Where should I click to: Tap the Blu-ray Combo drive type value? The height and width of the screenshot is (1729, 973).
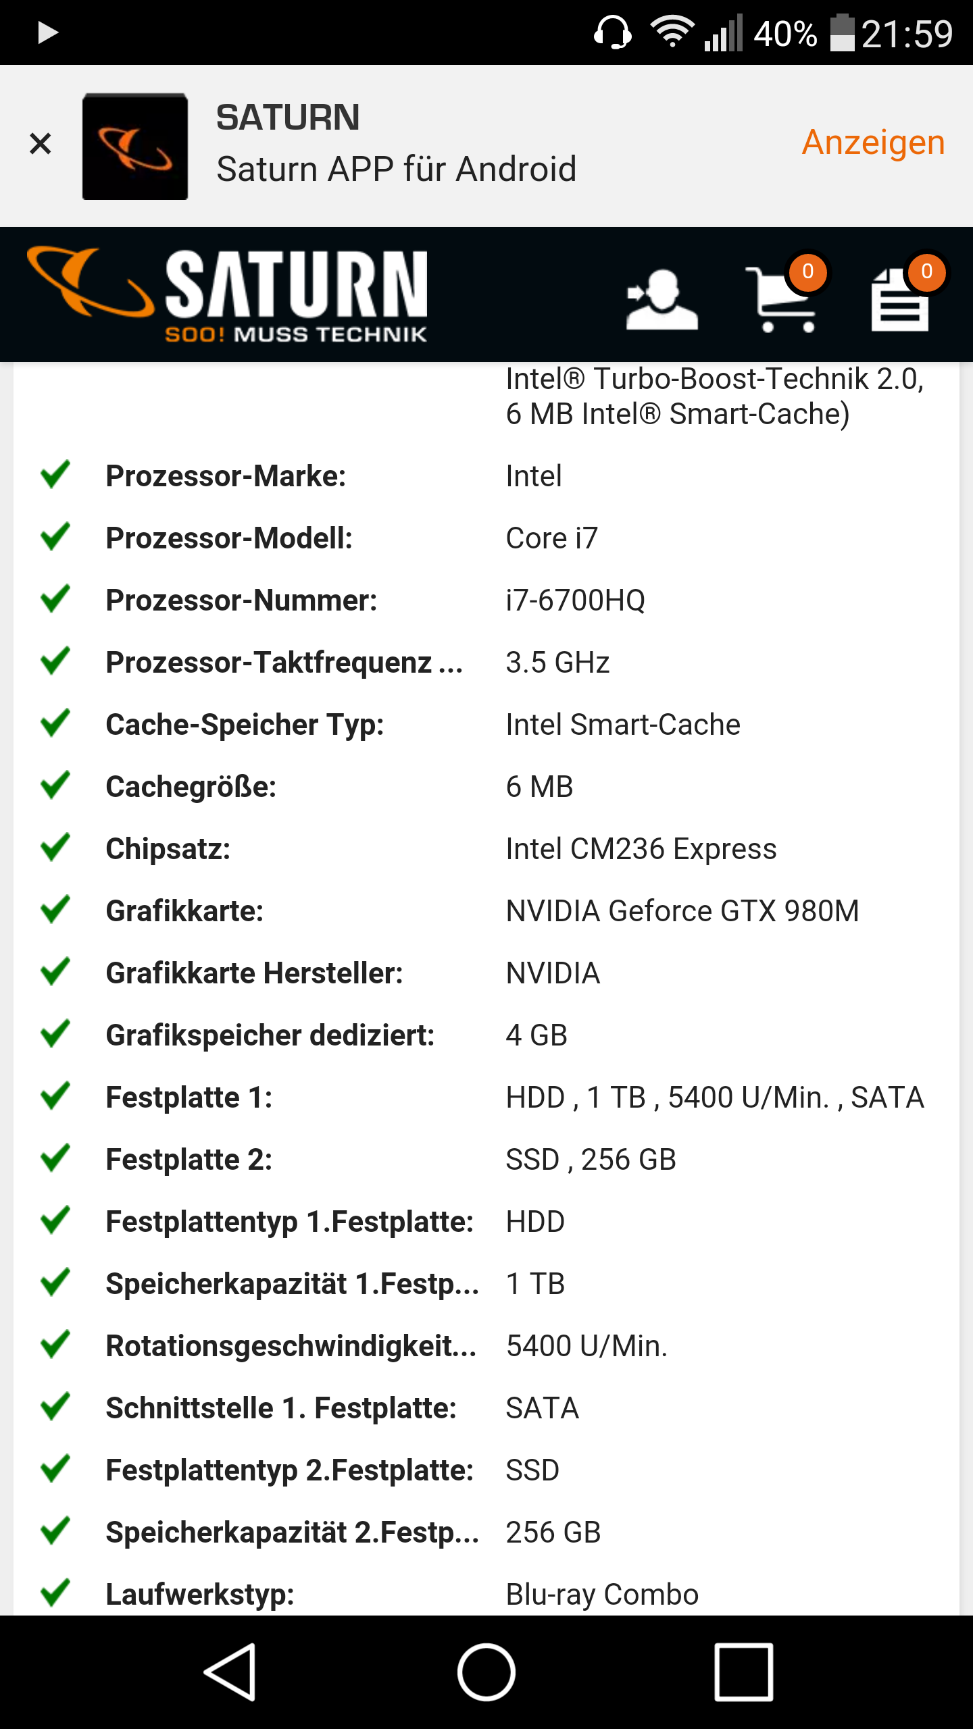(602, 1595)
